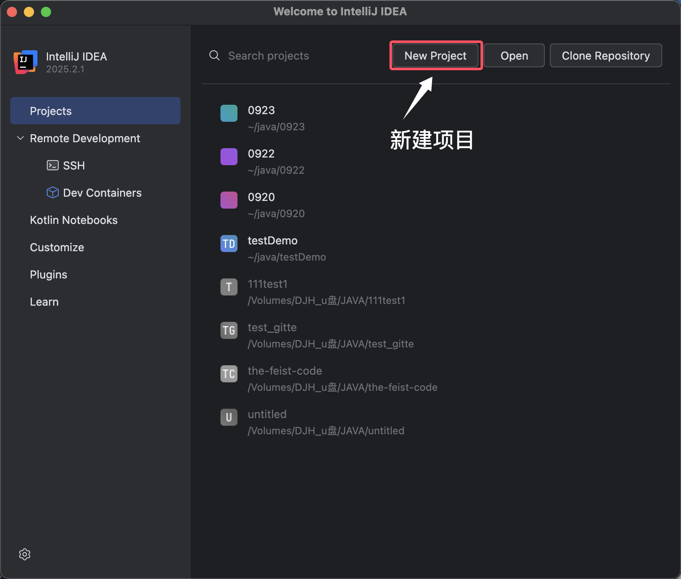Open the test_gitte project entry
The width and height of the screenshot is (681, 579).
tap(272, 327)
